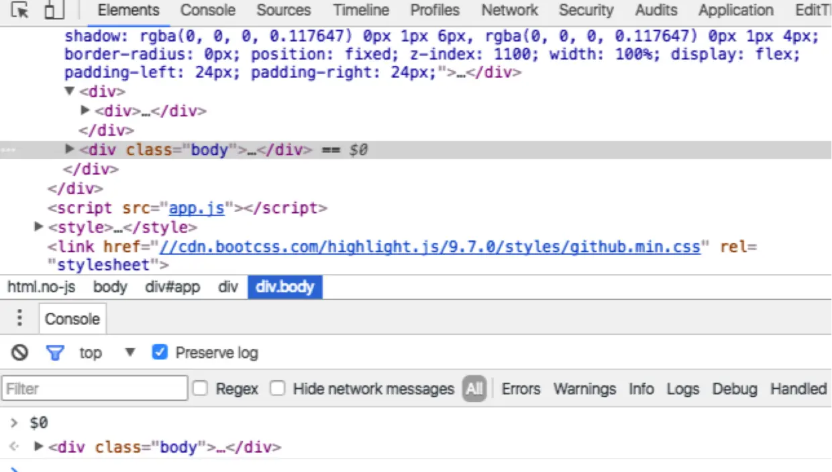Switch to the Timeline tab
This screenshot has height=472, width=832.
pos(361,10)
